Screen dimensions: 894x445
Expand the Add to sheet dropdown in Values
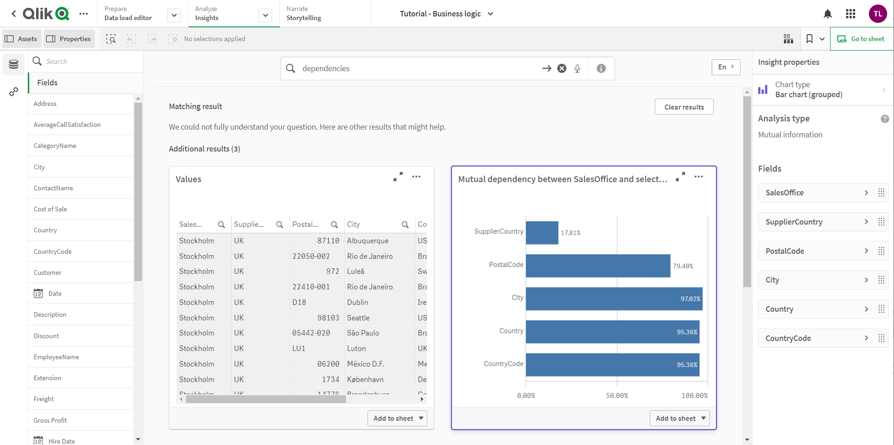tap(421, 418)
